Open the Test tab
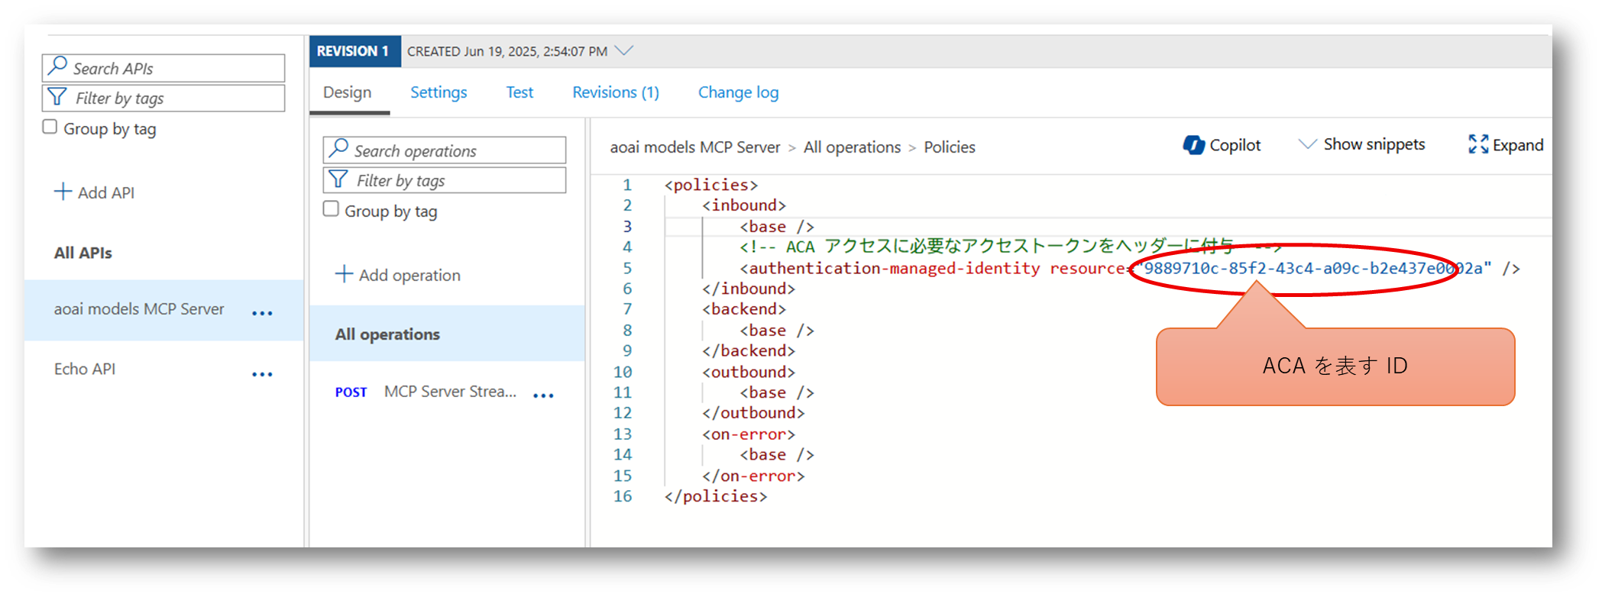Viewport: 1602px width, 597px height. tap(519, 92)
